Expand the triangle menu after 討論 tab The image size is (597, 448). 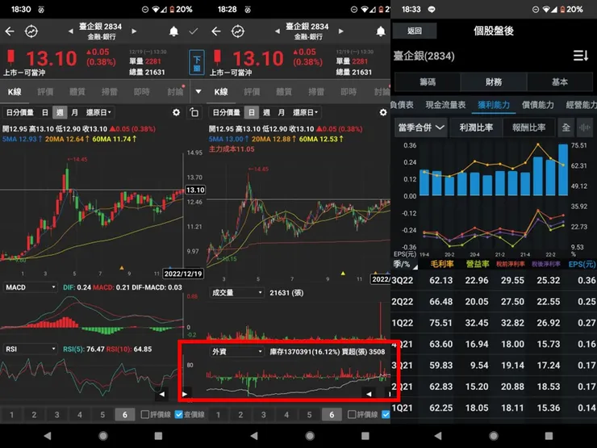[198, 91]
